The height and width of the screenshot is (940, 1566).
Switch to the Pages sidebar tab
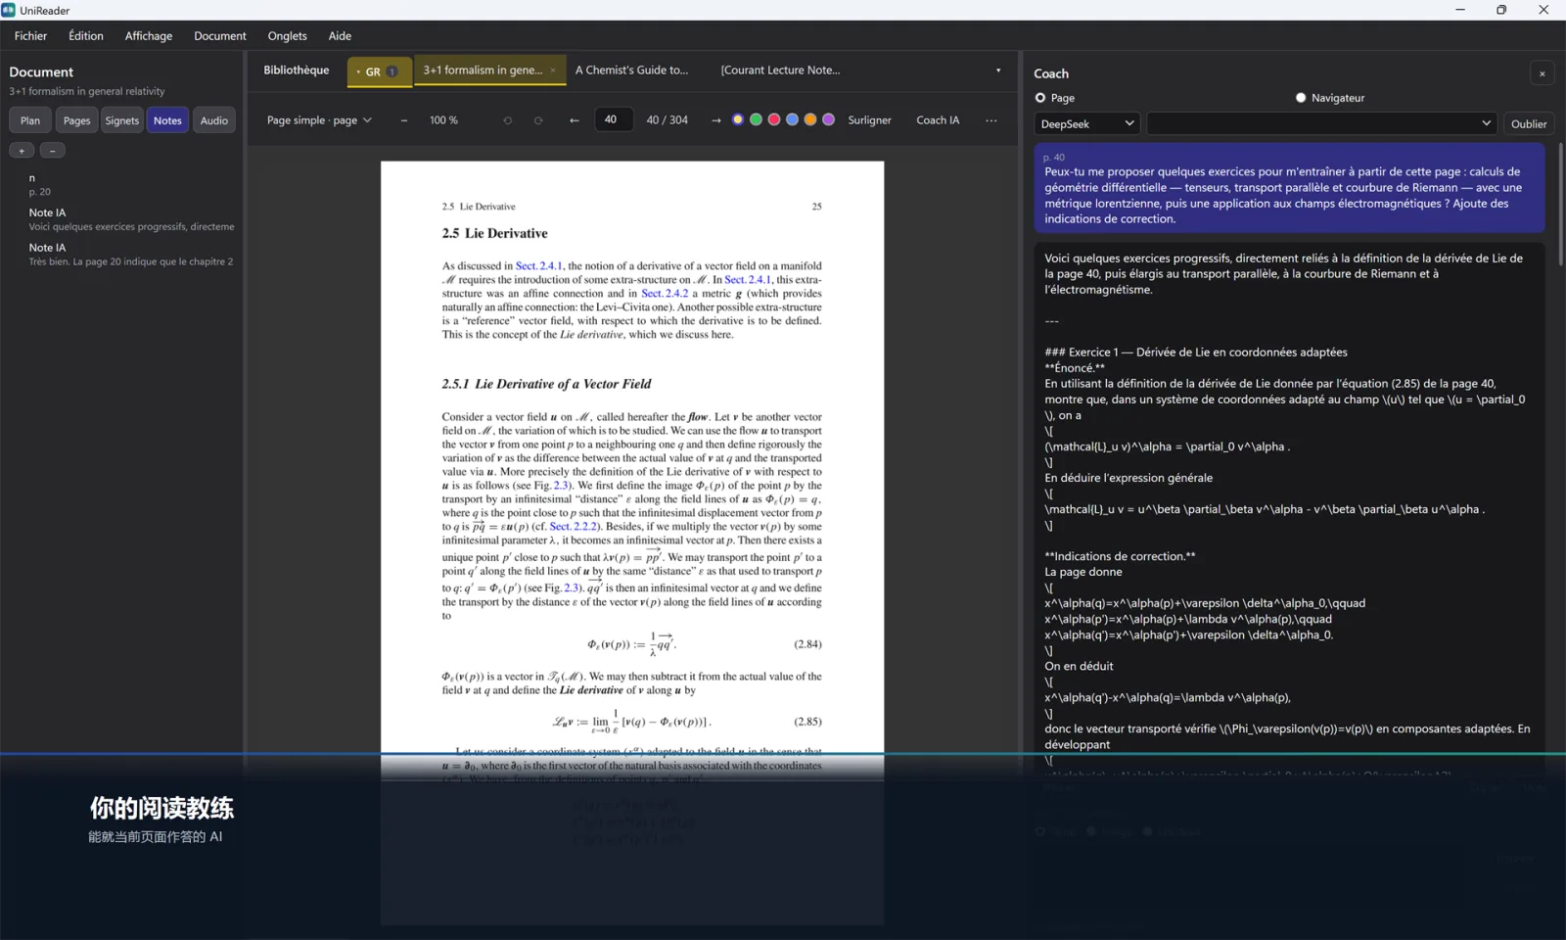[x=76, y=120]
